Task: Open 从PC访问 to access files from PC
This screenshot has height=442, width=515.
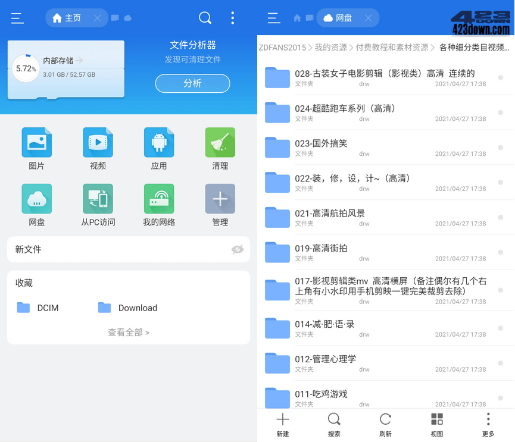Action: point(97,199)
